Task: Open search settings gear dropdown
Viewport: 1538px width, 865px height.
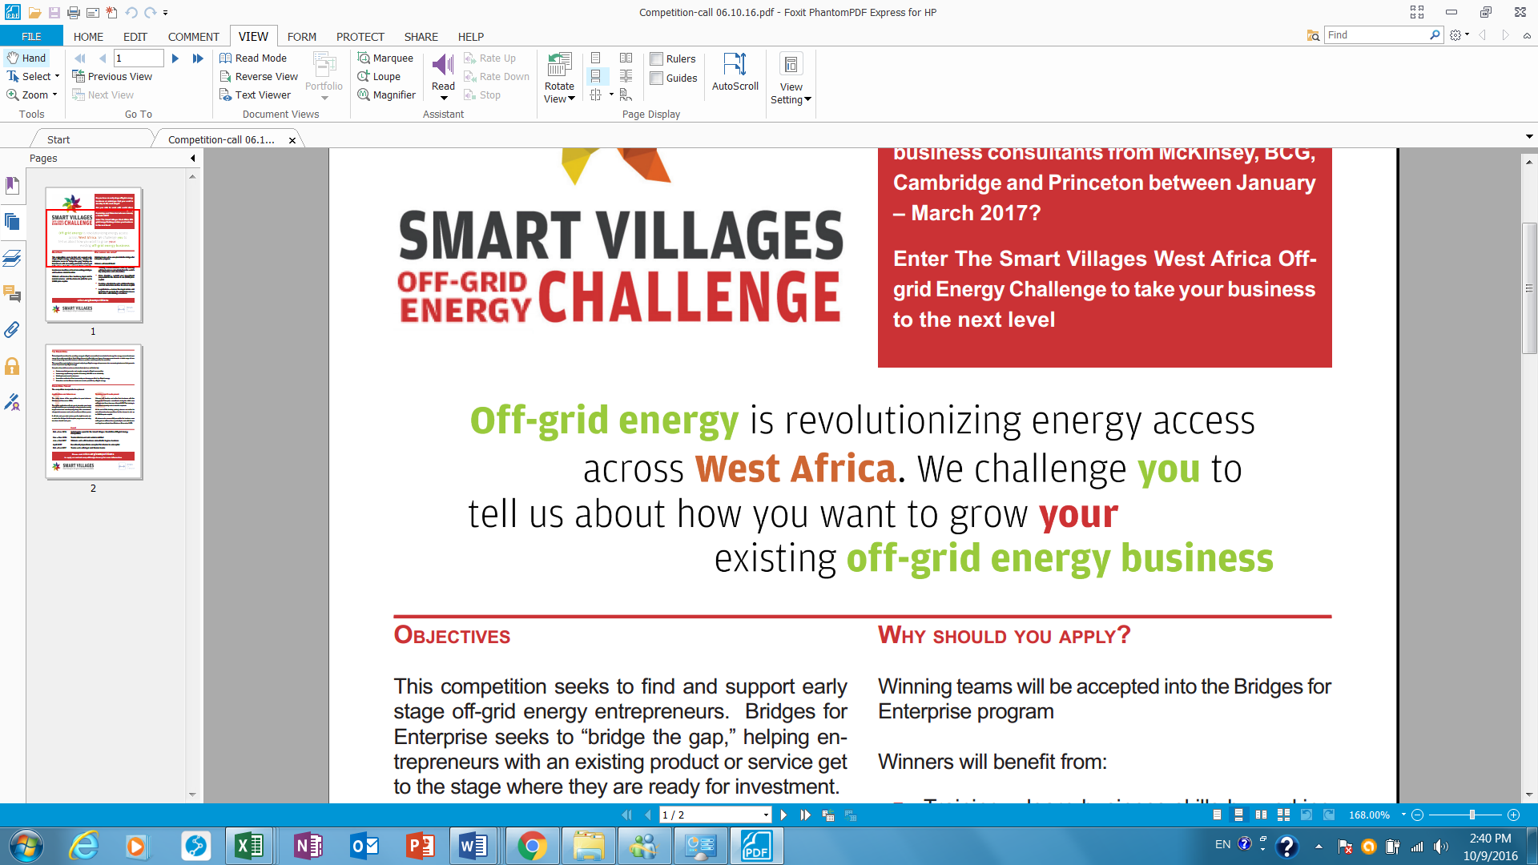Action: (1459, 34)
